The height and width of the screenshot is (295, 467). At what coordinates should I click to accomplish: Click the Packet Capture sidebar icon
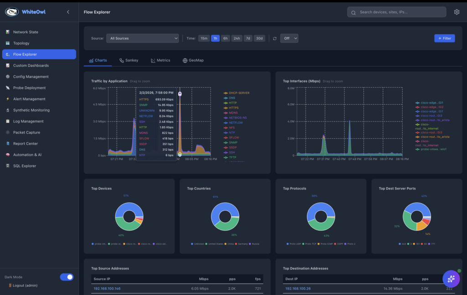pyautogui.click(x=8, y=132)
